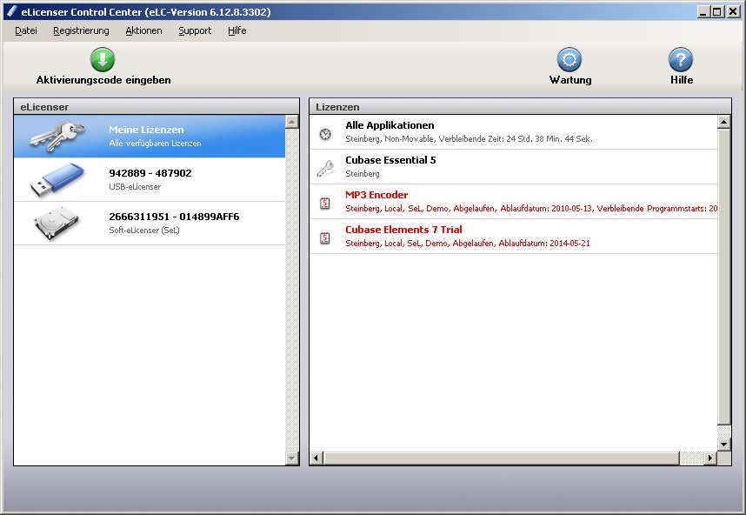Click the Soft-eLicenser (SeL) subtitle text
The width and height of the screenshot is (746, 515).
click(x=144, y=230)
